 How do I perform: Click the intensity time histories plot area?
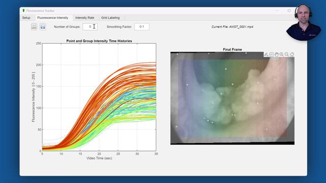click(x=99, y=97)
